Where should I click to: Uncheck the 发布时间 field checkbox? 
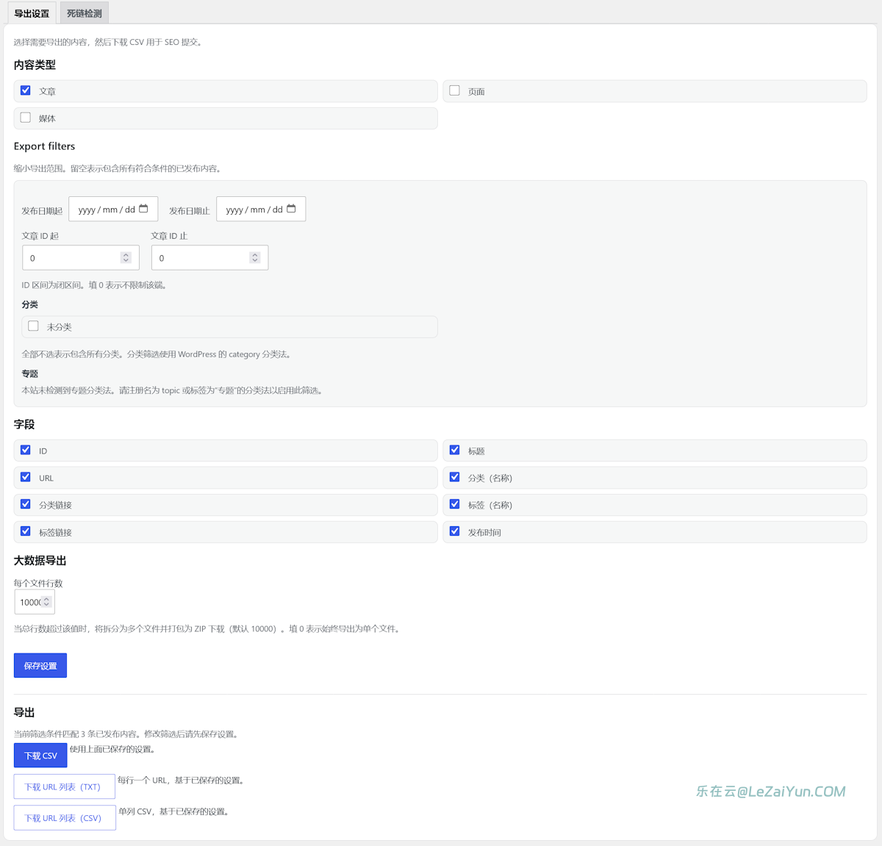[x=455, y=531]
